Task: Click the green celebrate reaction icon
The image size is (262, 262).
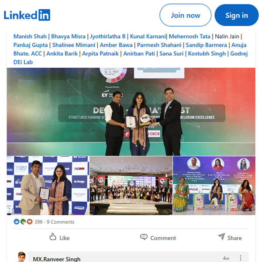Action: pyautogui.click(x=23, y=222)
